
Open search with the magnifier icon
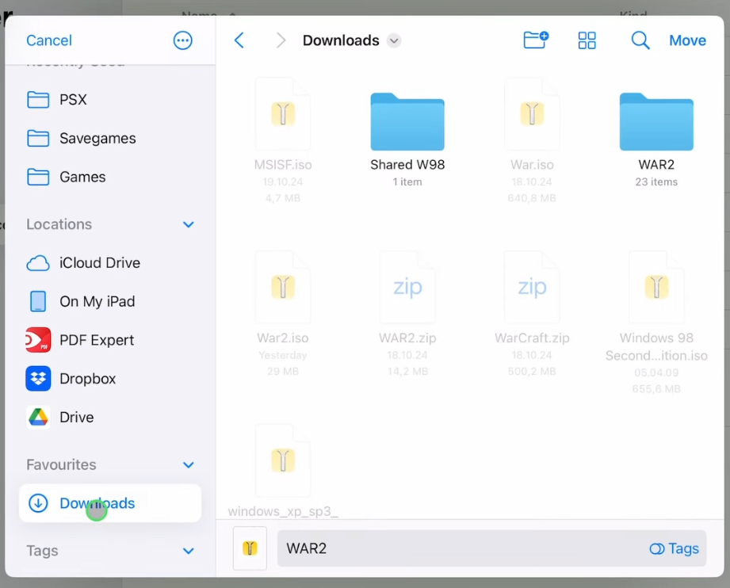(x=640, y=40)
